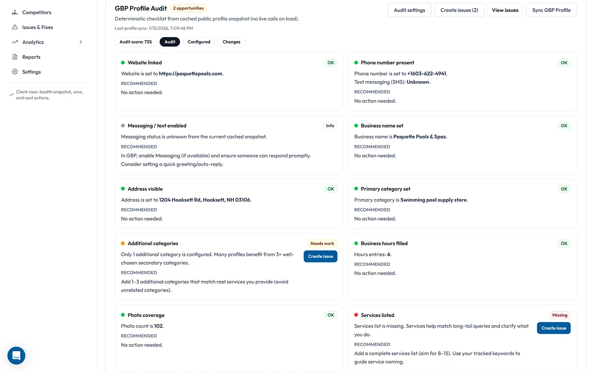Click the Analytics trend icon
Image resolution: width=595 pixels, height=372 pixels.
coord(15,42)
